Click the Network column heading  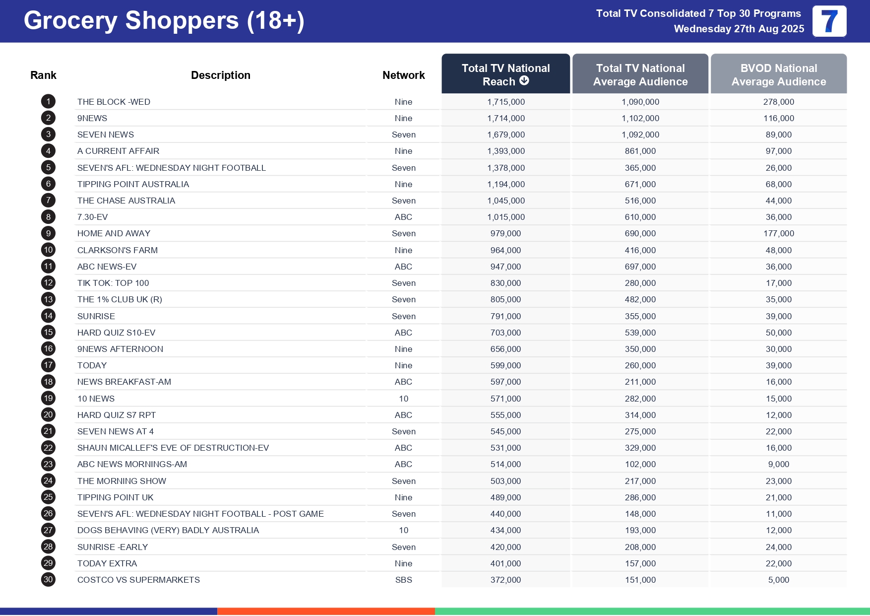[403, 75]
